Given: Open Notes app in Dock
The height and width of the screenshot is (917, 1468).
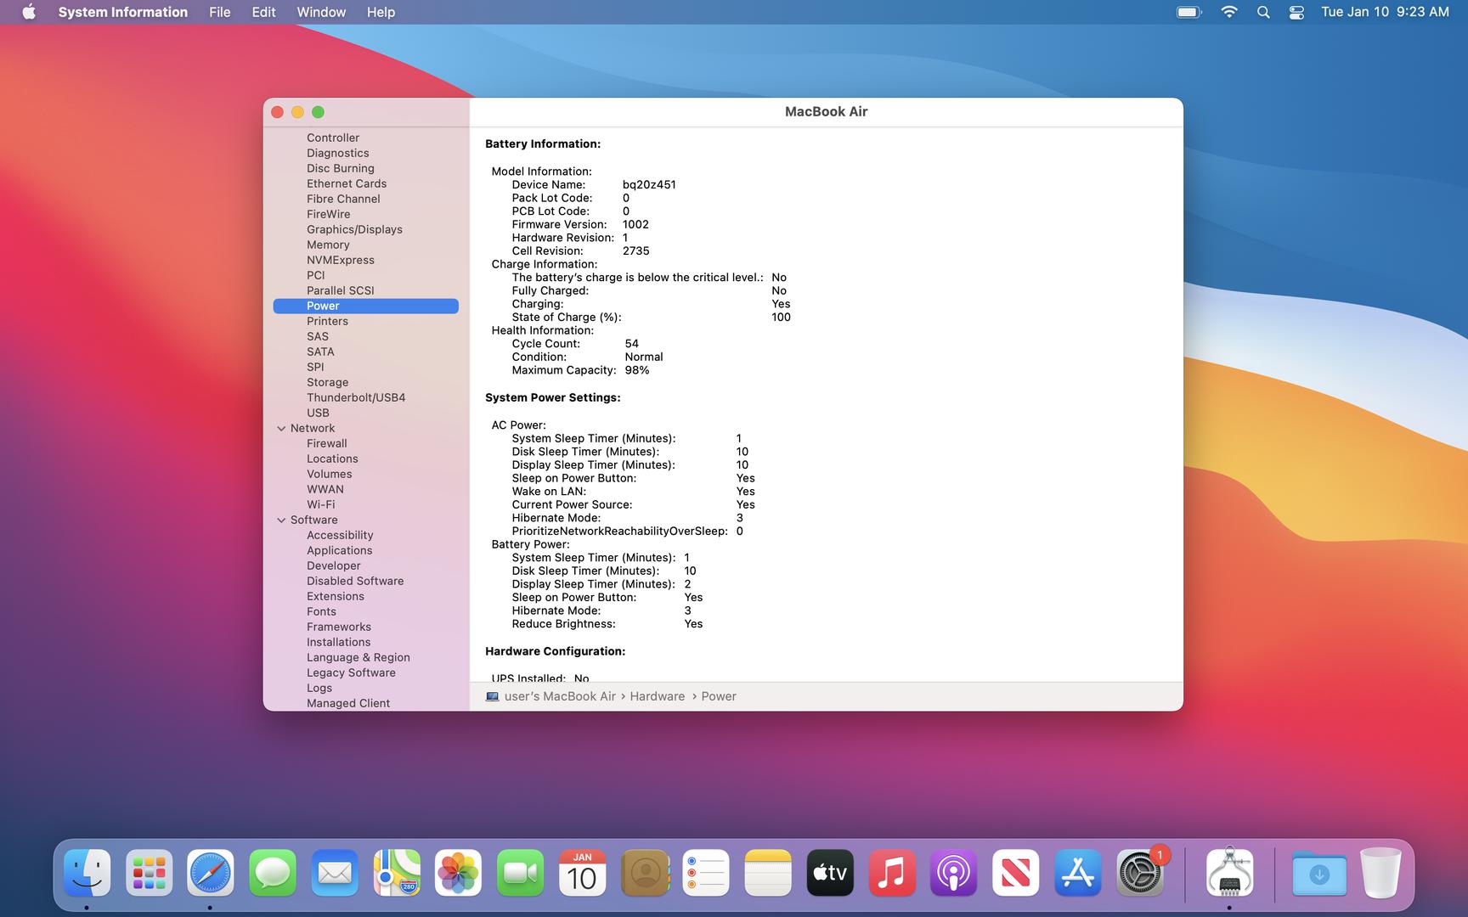Looking at the screenshot, I should click(x=768, y=873).
